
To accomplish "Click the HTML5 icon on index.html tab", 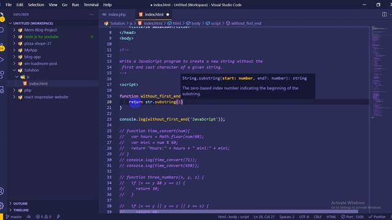I will coord(141,15).
